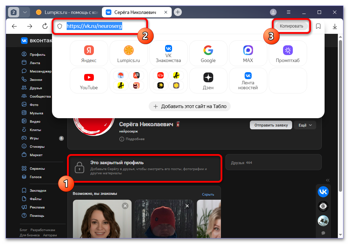The image size is (349, 244).
Task: Click Скрыть in suggestions block
Action: (x=208, y=195)
